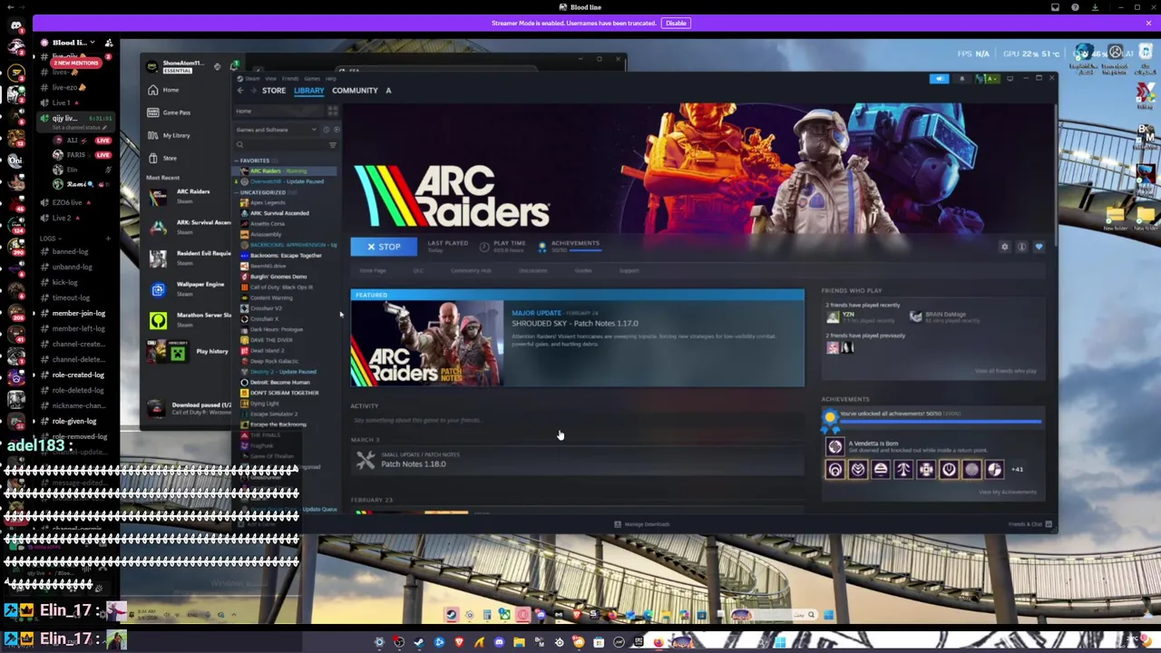Image resolution: width=1161 pixels, height=653 pixels.
Task: Open Home in Xbox app sidebar
Action: 171,90
